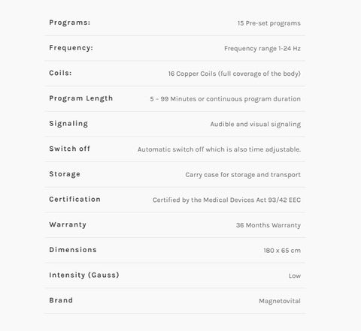The width and height of the screenshot is (361, 331).
Task: Click the Signaling label
Action: pos(68,124)
